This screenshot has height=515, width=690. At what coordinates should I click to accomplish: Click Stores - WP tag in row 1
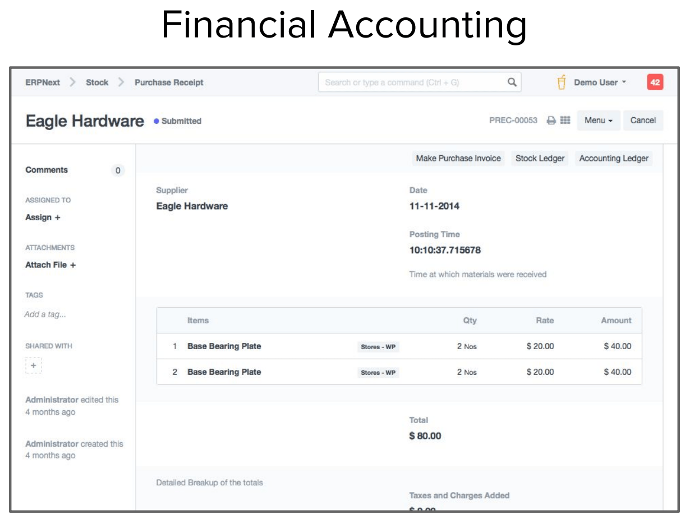tap(378, 347)
